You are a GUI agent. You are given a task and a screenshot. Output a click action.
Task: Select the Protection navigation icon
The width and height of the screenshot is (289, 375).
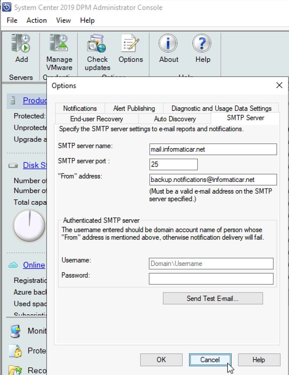[x=15, y=351]
